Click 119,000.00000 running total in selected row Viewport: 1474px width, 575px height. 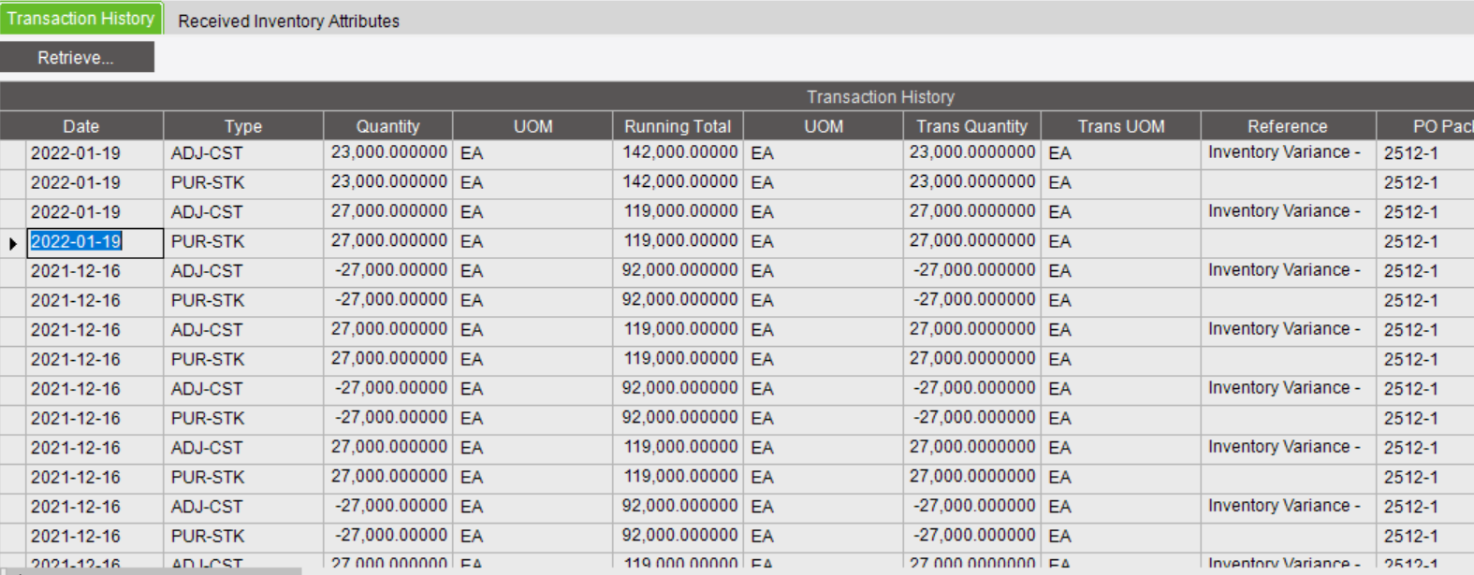679,241
